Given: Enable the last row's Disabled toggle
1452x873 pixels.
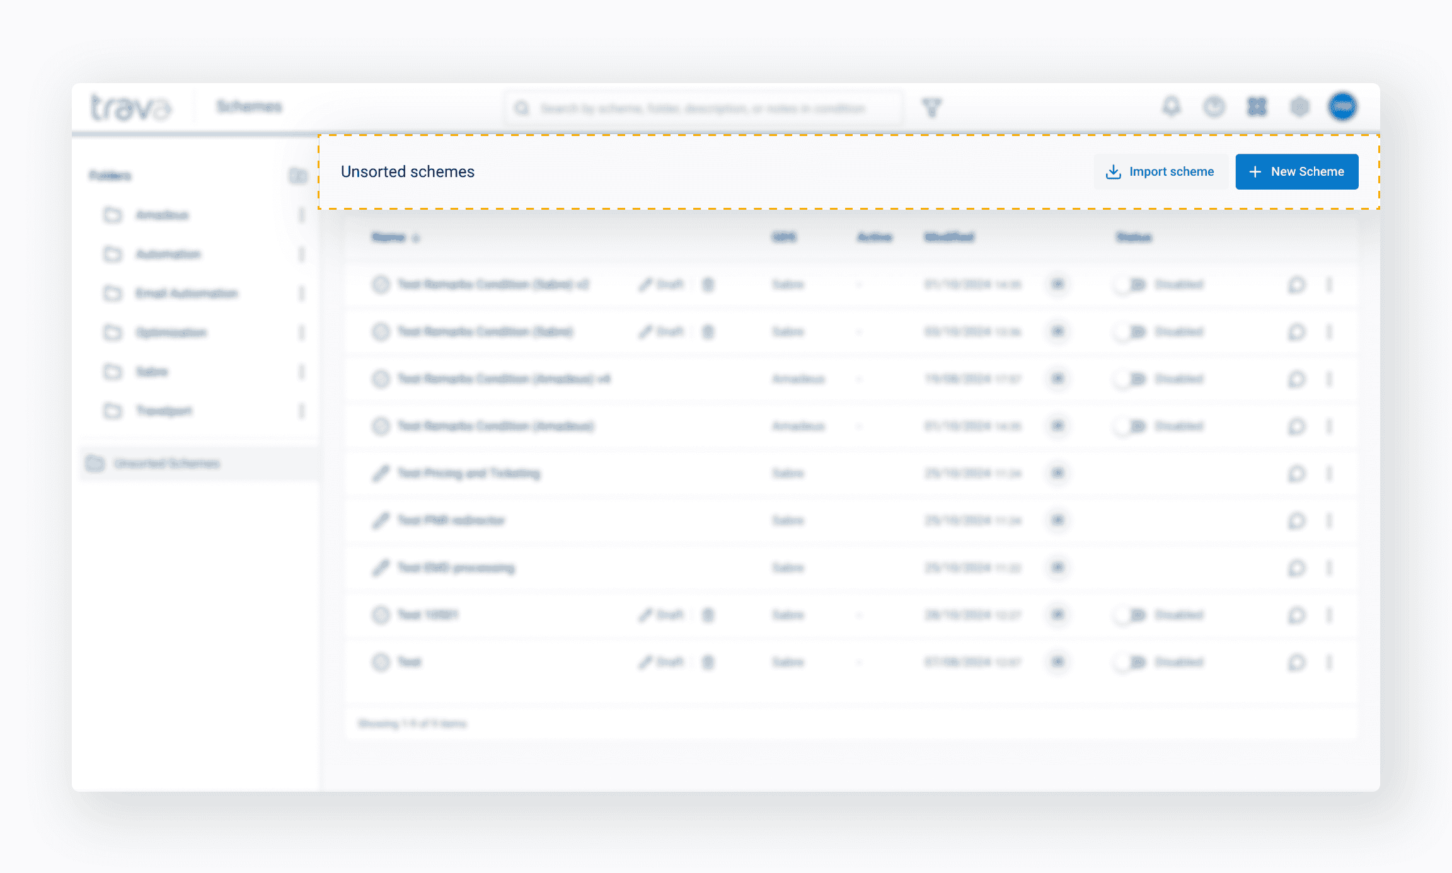Looking at the screenshot, I should pos(1129,662).
